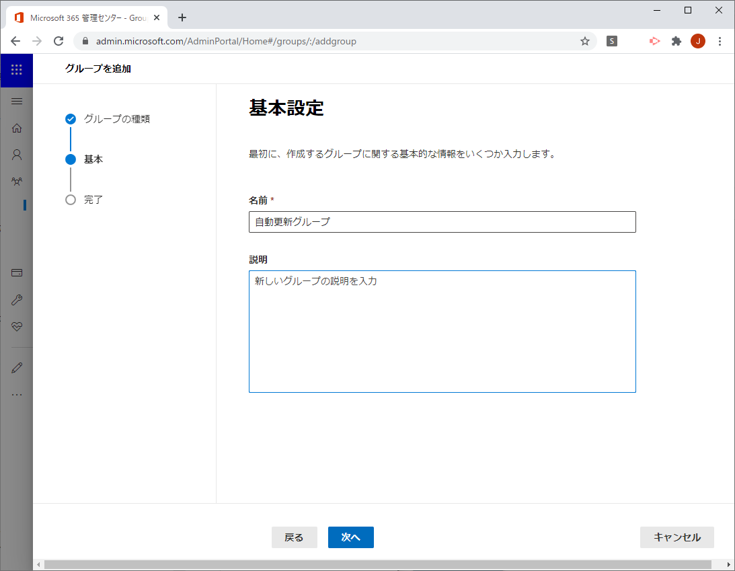Show all with the ellipsis icon
The width and height of the screenshot is (735, 571).
click(17, 395)
